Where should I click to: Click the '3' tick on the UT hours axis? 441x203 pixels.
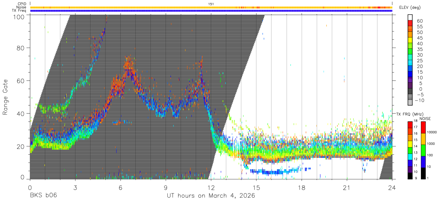click(75, 188)
